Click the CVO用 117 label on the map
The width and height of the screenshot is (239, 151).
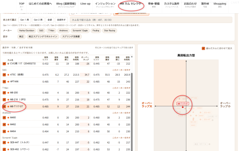[213, 117]
